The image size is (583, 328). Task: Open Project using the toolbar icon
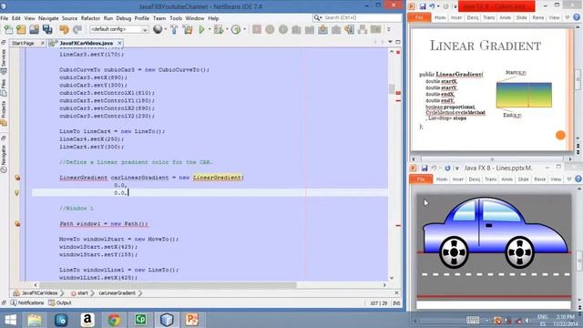(x=35, y=29)
